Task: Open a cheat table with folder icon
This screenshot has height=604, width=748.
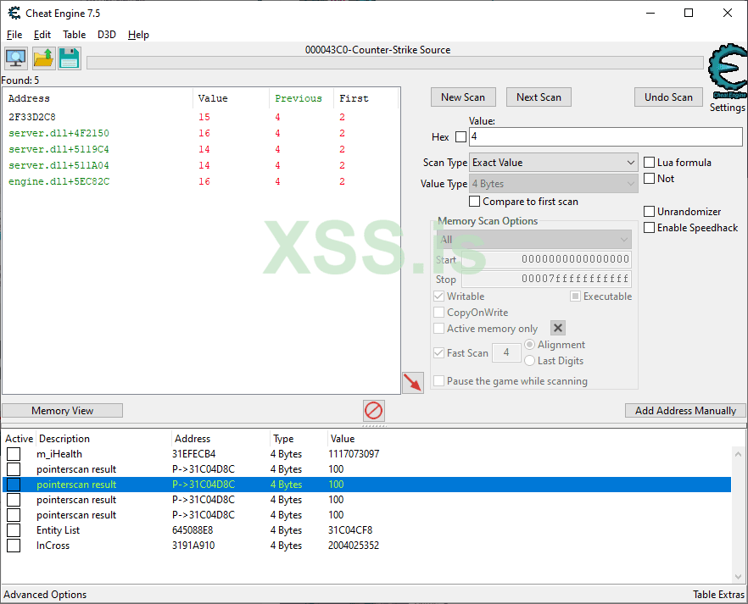Action: (43, 58)
